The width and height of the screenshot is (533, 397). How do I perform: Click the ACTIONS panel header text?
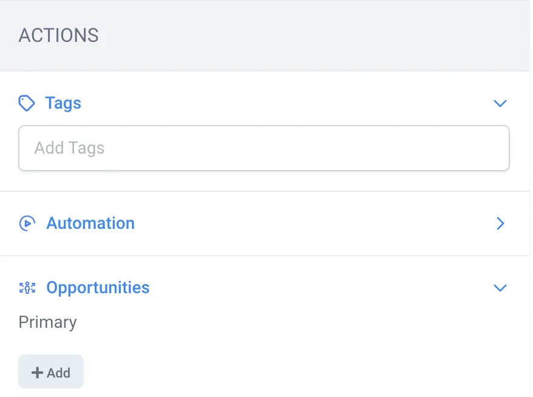58,35
